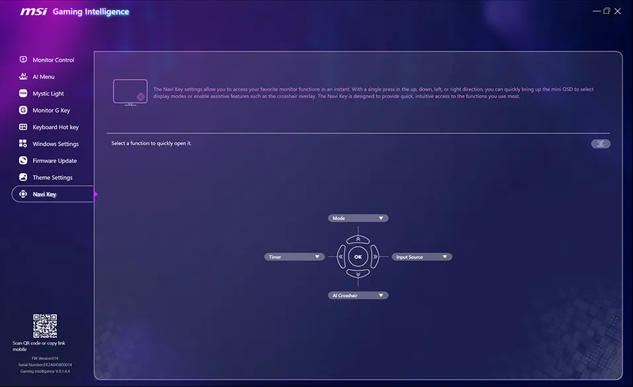Click the OK center of Navi Key

pos(358,257)
